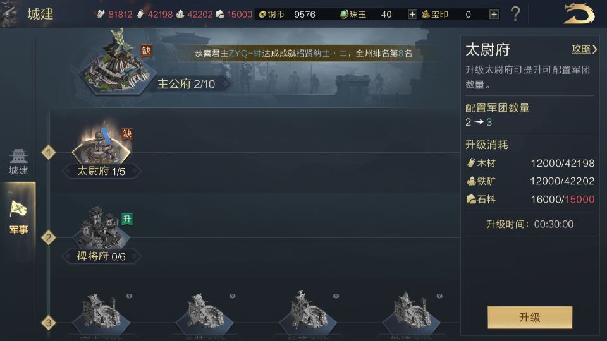Click the 太尉府 1/5 label
This screenshot has height=341, width=607.
coord(101,171)
